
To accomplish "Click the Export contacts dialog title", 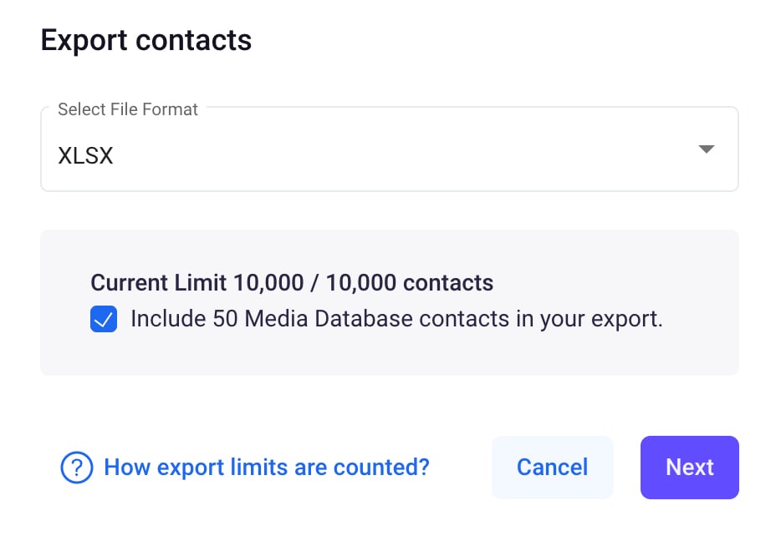I will click(x=145, y=39).
